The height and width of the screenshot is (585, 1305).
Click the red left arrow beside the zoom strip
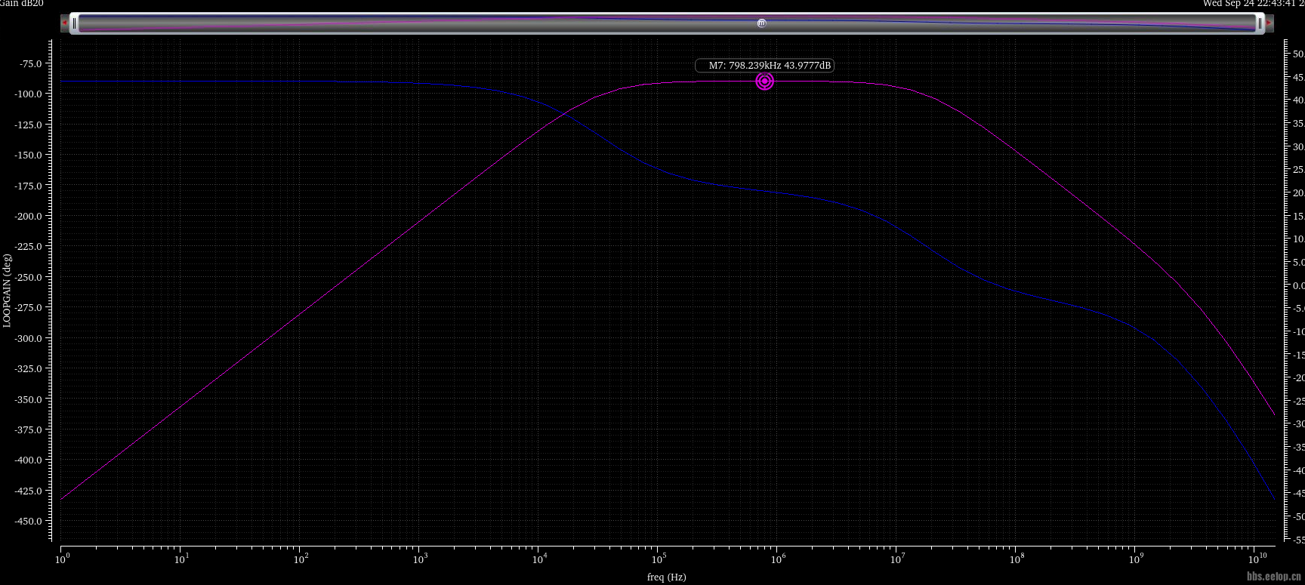pos(65,23)
